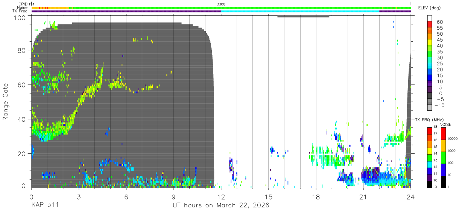Click the 'ELEV (deg)' legend title
The image size is (462, 213).
429,8
